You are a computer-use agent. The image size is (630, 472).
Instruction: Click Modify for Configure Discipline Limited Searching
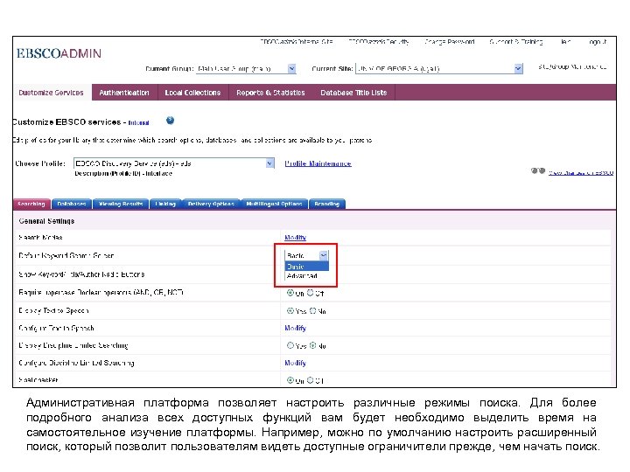[296, 363]
